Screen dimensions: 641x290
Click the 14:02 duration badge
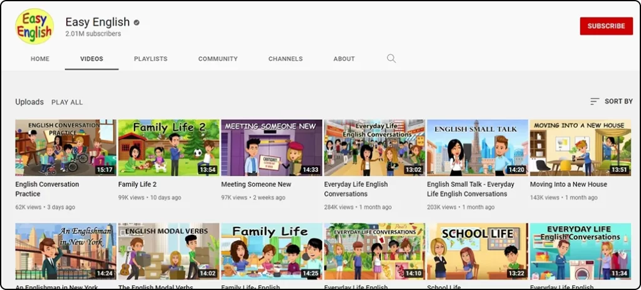[x=208, y=273]
